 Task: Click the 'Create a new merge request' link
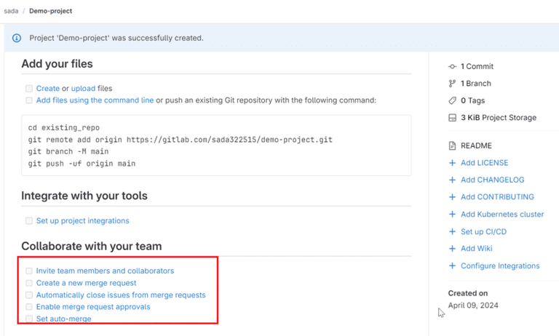pyautogui.click(x=87, y=283)
